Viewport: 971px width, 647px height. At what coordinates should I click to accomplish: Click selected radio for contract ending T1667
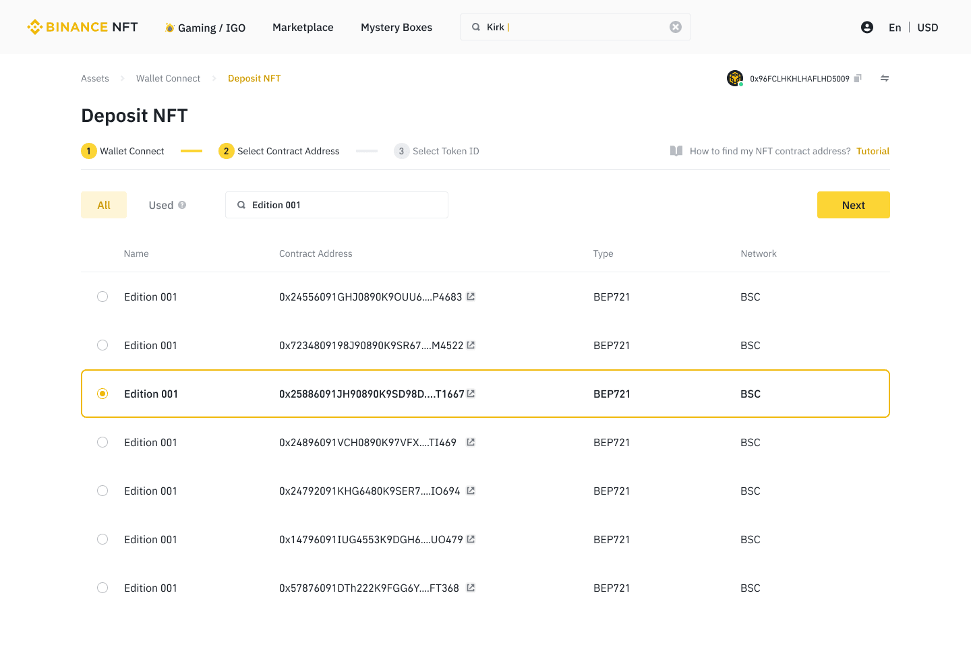[x=102, y=394]
